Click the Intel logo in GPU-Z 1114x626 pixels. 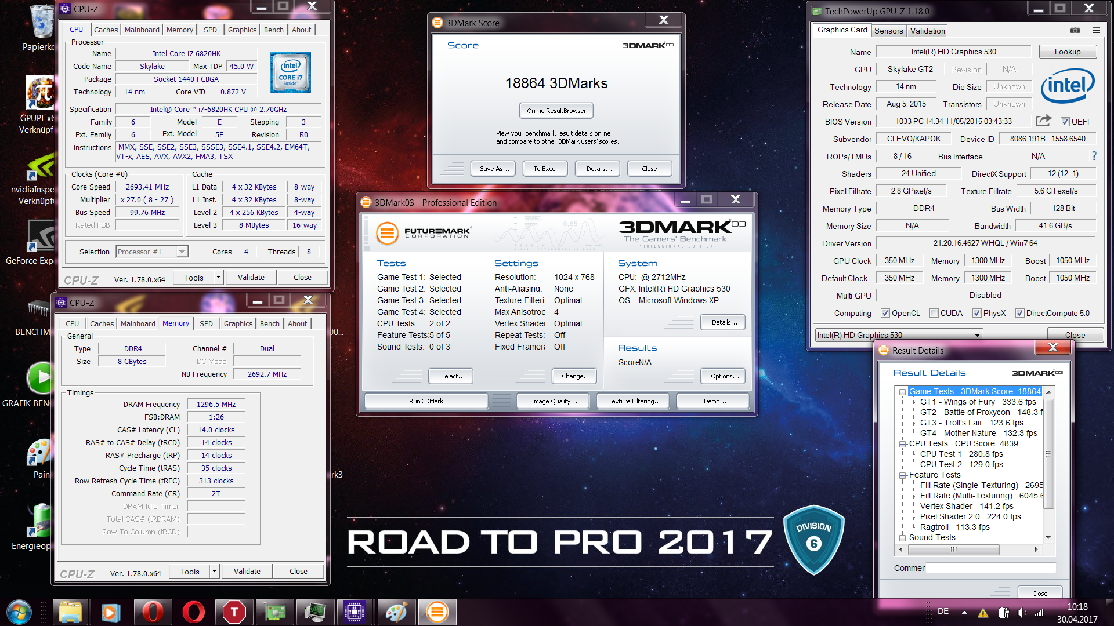tap(1068, 86)
